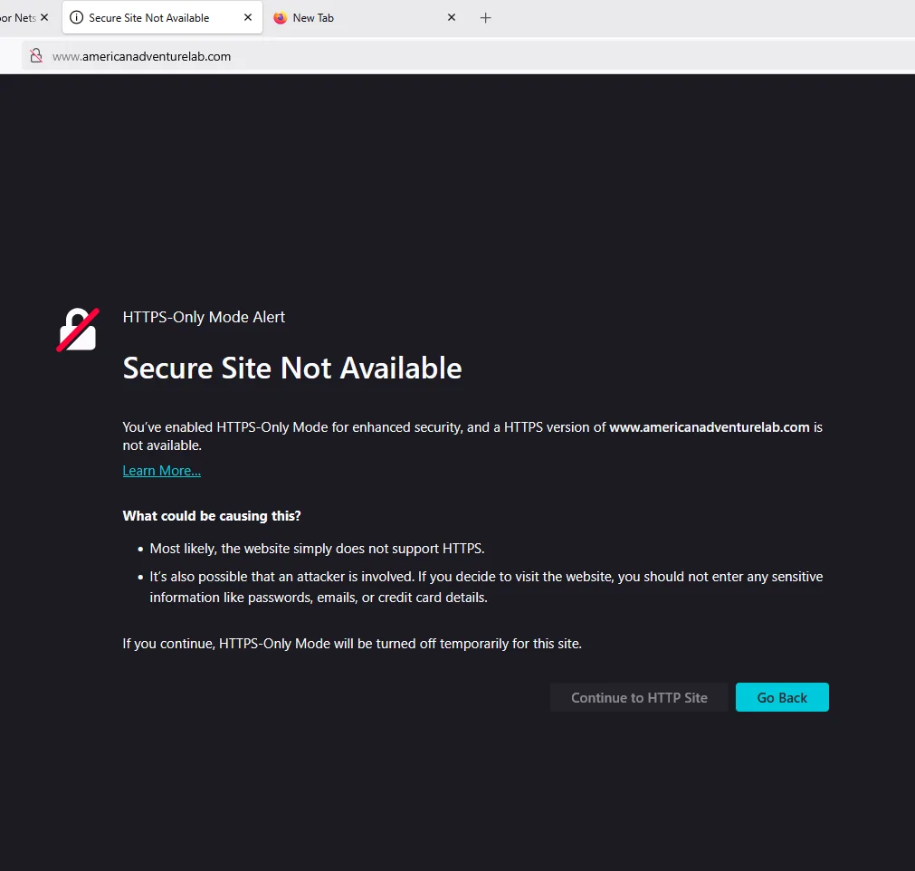Switch to the New Tab tab
Viewport: 915px width, 871px height.
(x=365, y=17)
